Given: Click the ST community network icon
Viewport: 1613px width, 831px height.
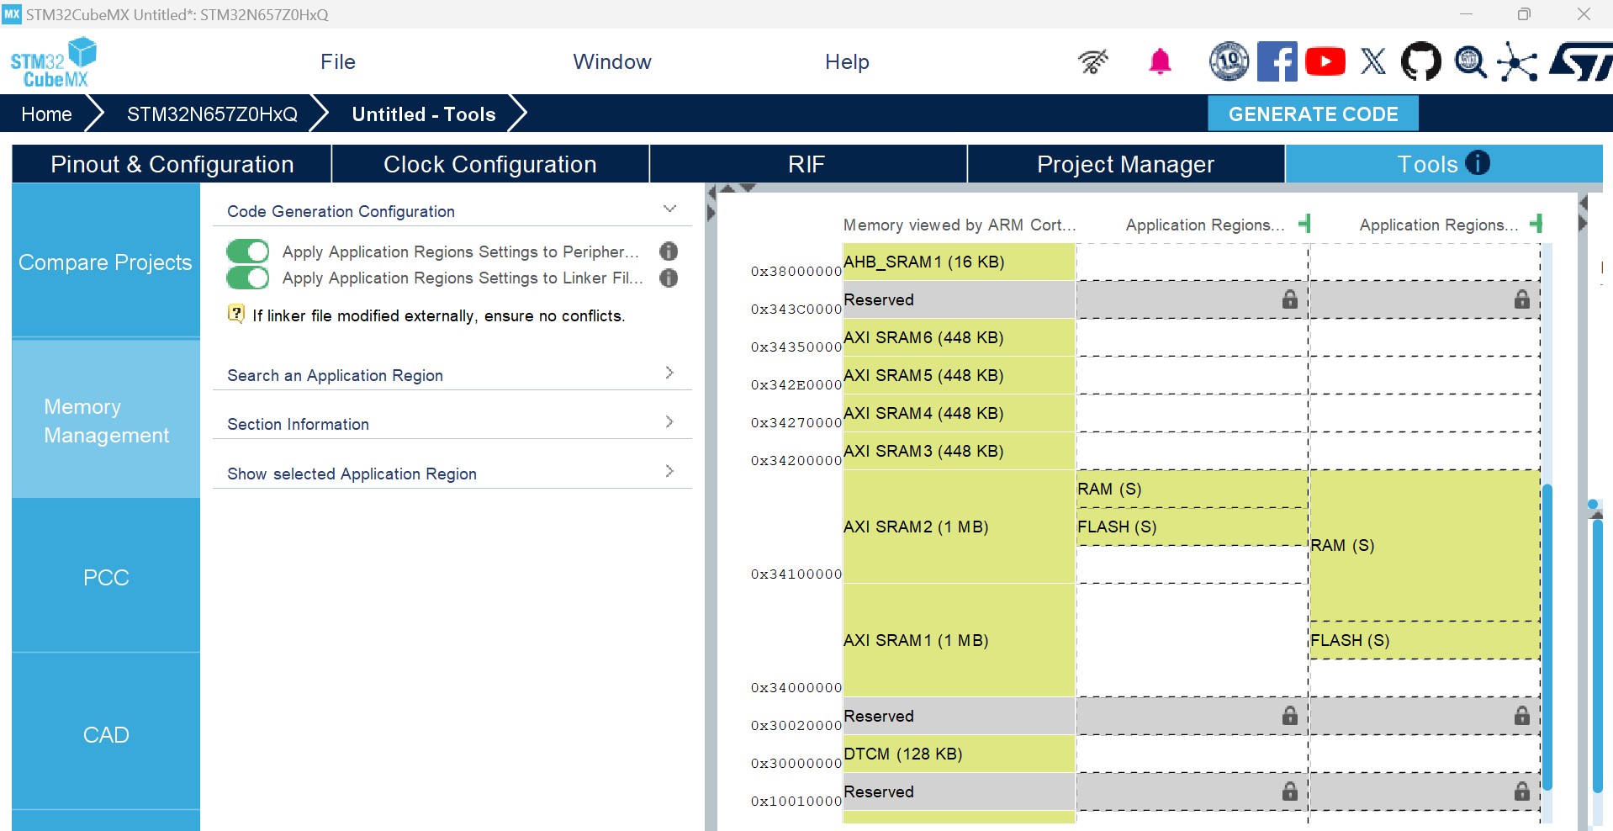Looking at the screenshot, I should tap(1517, 61).
